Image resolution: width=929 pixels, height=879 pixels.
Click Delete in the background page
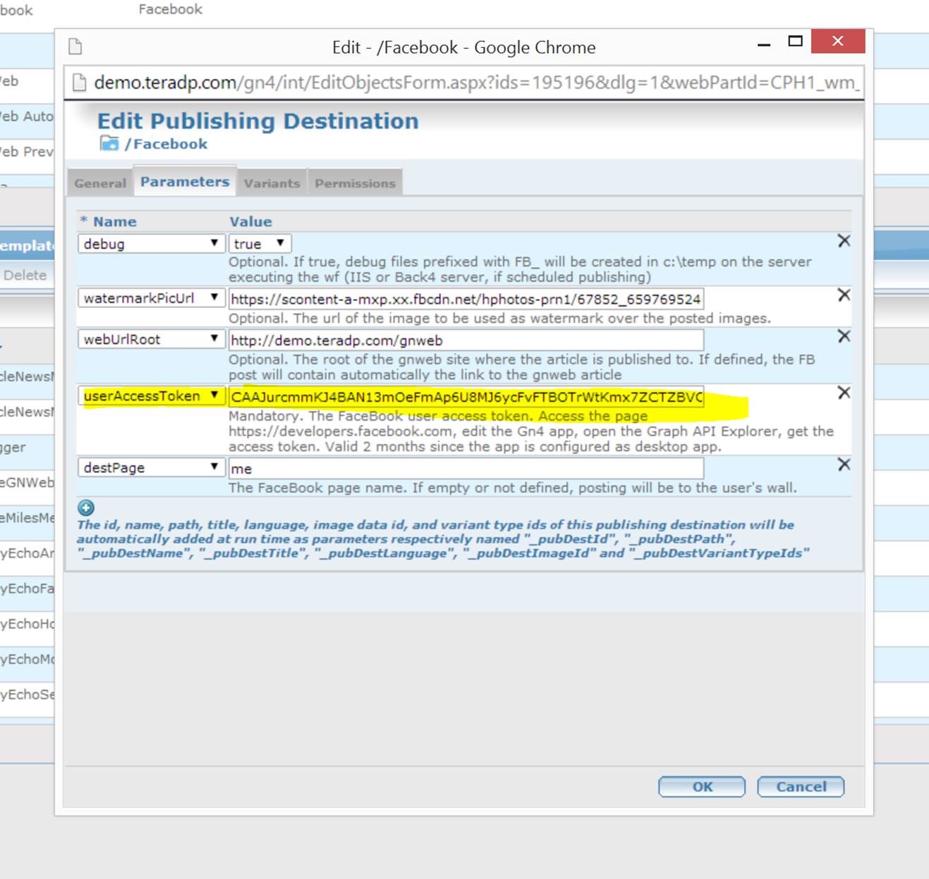[x=25, y=276]
